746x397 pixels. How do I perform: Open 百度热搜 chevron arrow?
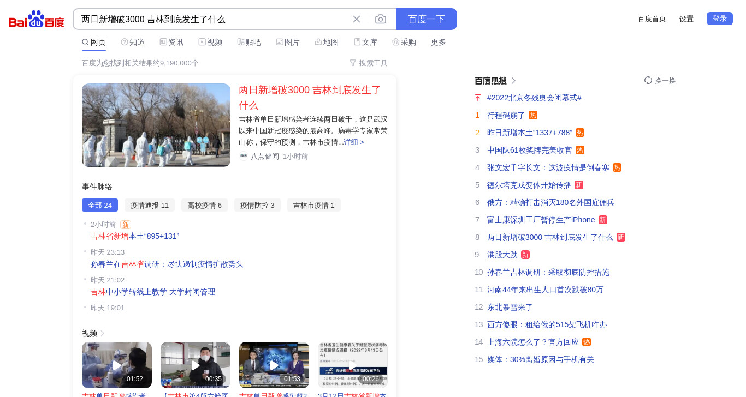[x=513, y=81]
